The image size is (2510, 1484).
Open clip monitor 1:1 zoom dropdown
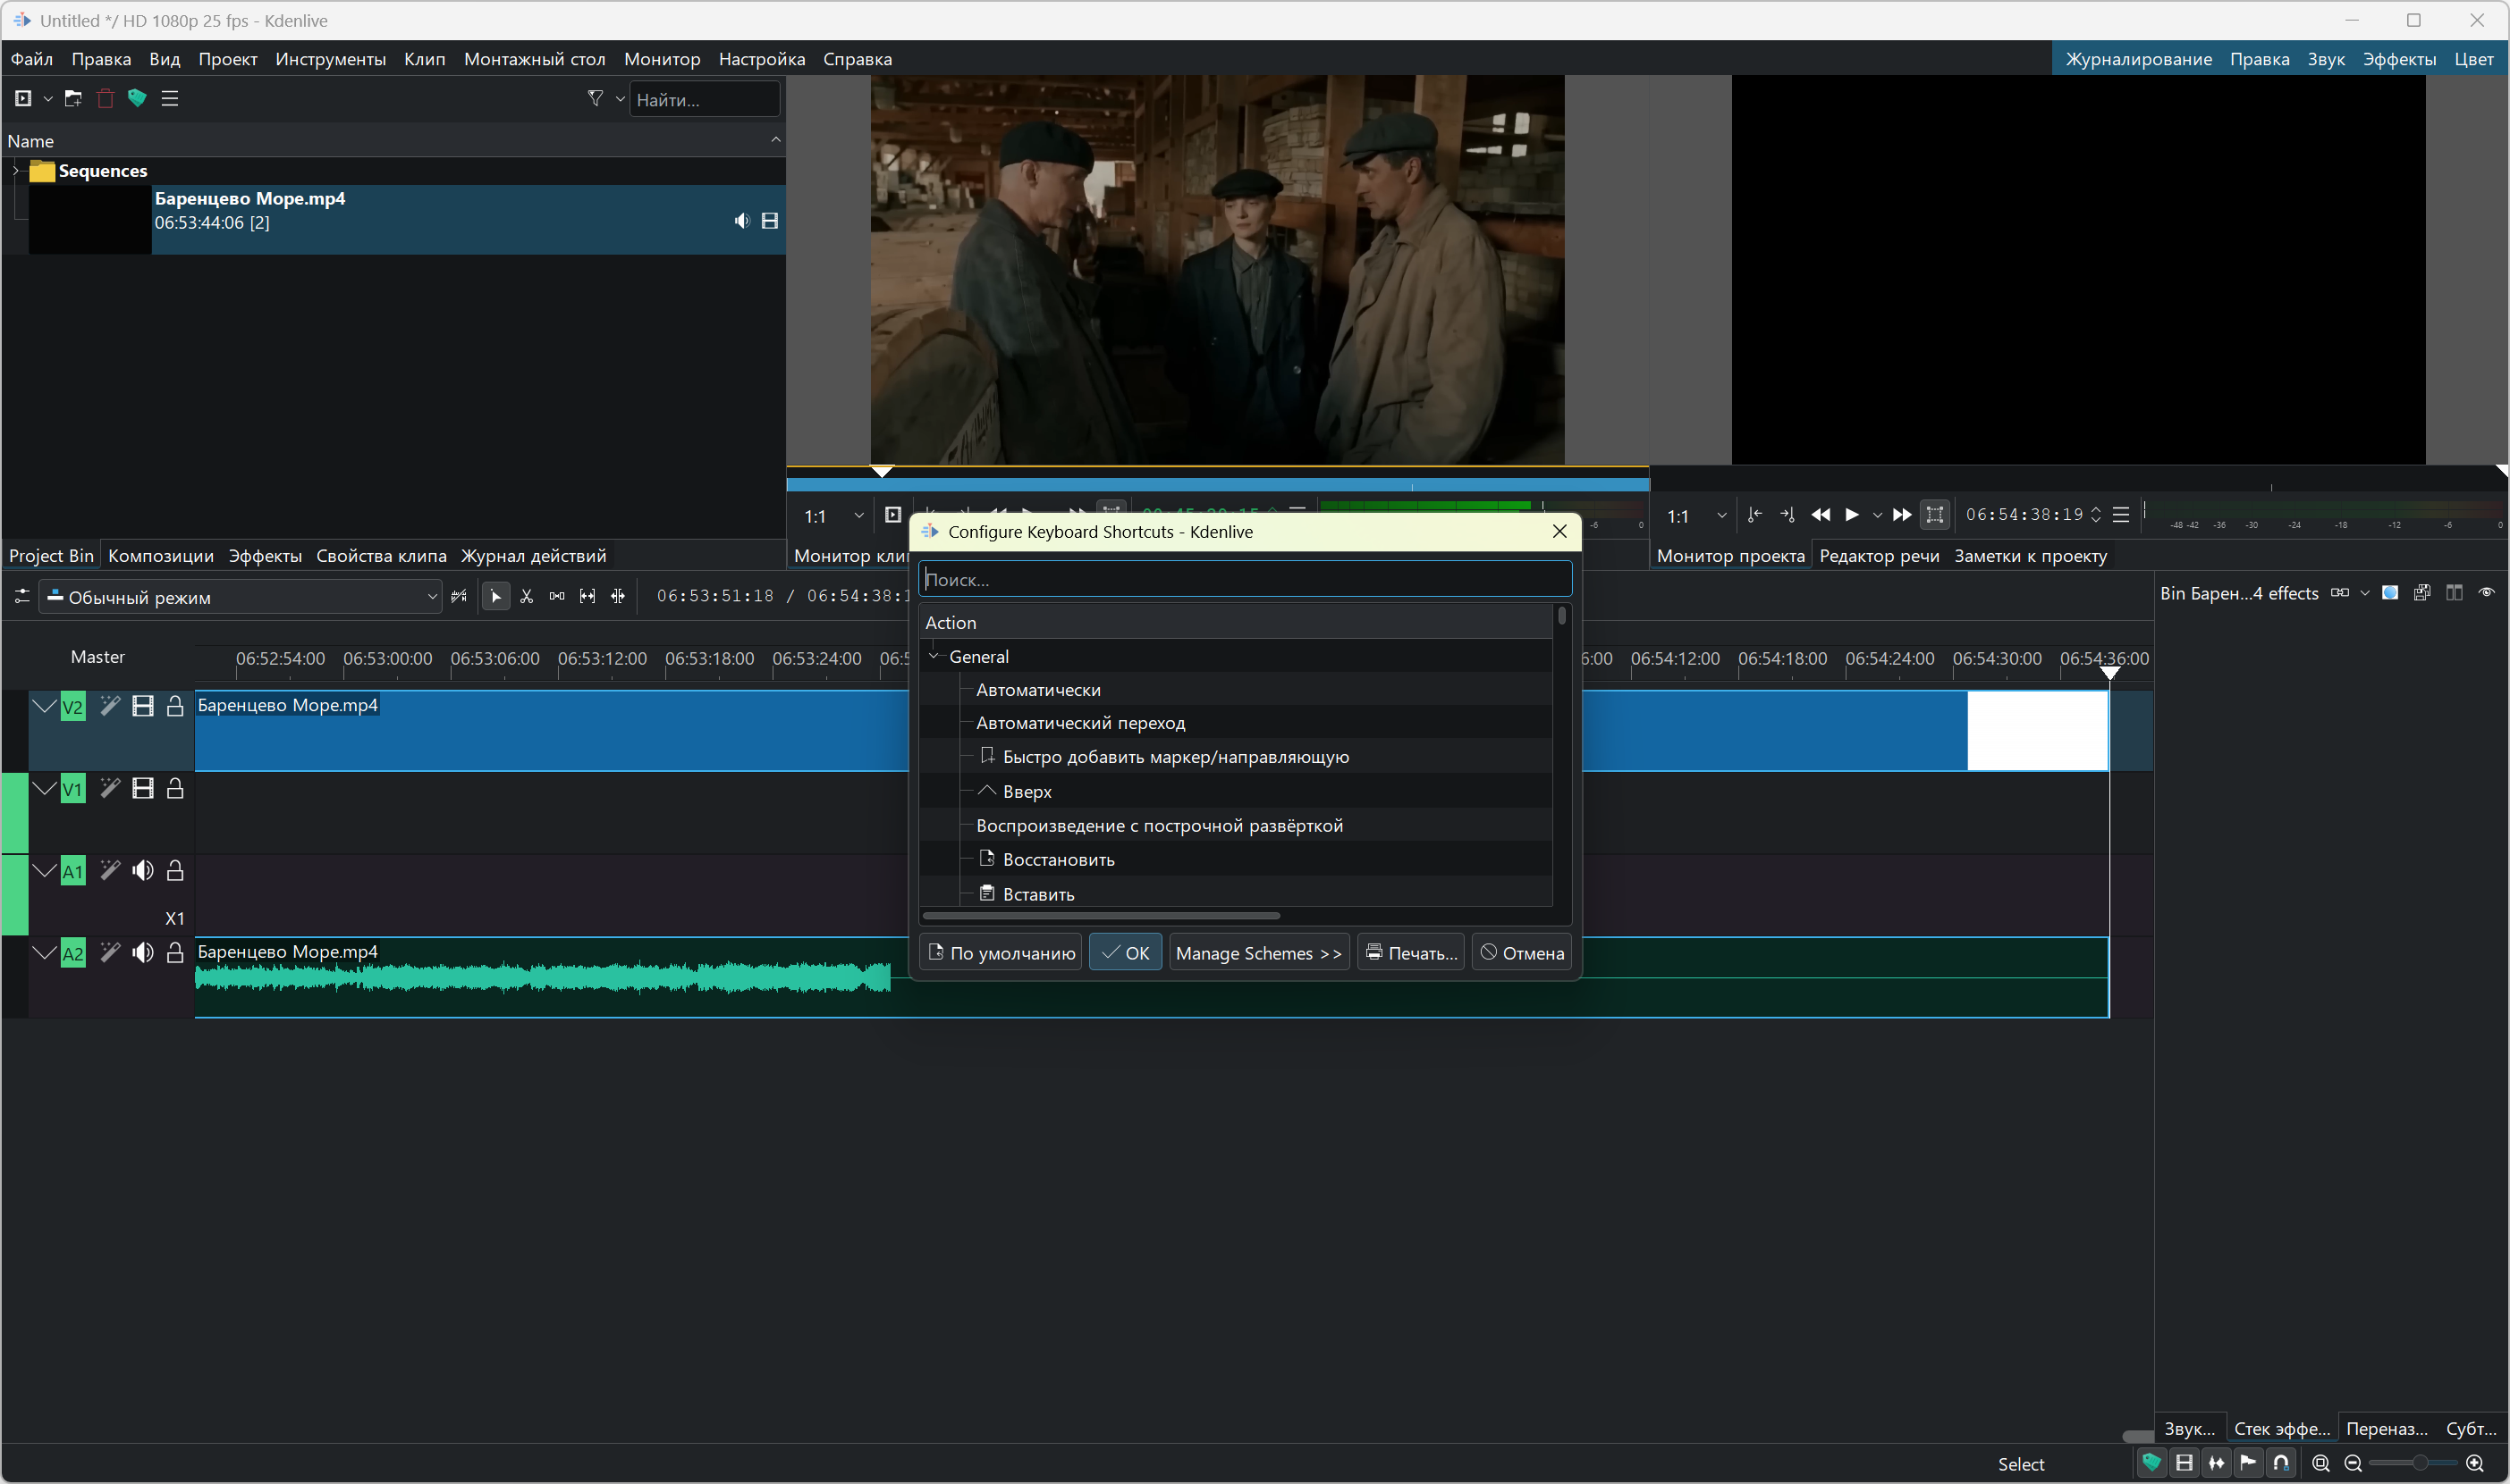pyautogui.click(x=832, y=516)
